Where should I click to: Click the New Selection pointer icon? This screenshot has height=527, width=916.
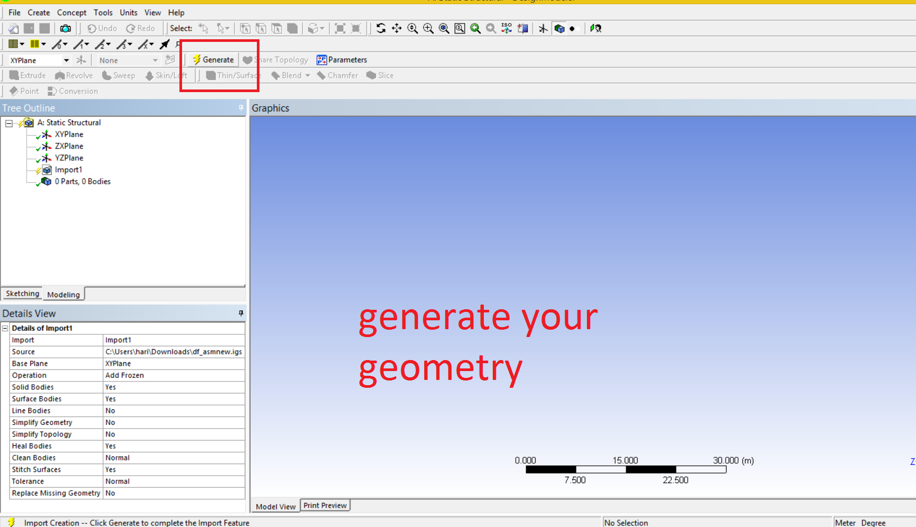[x=203, y=28]
